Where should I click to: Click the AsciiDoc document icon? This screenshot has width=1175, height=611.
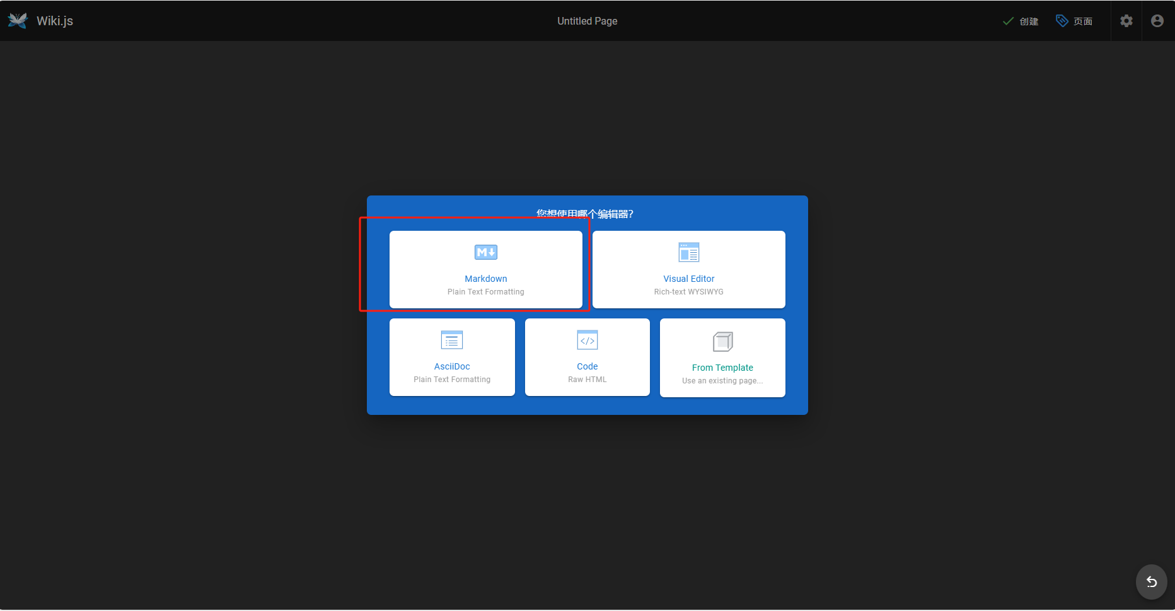click(452, 340)
